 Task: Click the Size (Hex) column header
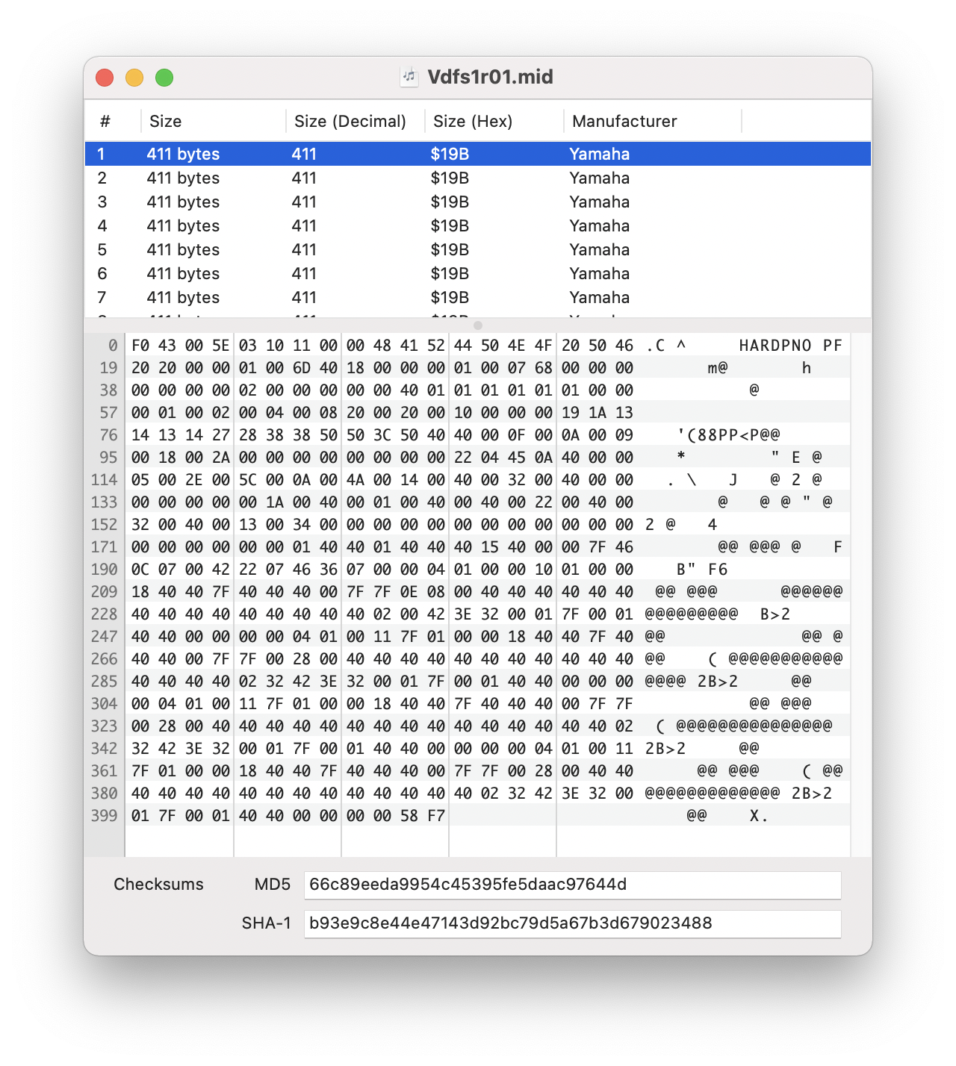[473, 120]
